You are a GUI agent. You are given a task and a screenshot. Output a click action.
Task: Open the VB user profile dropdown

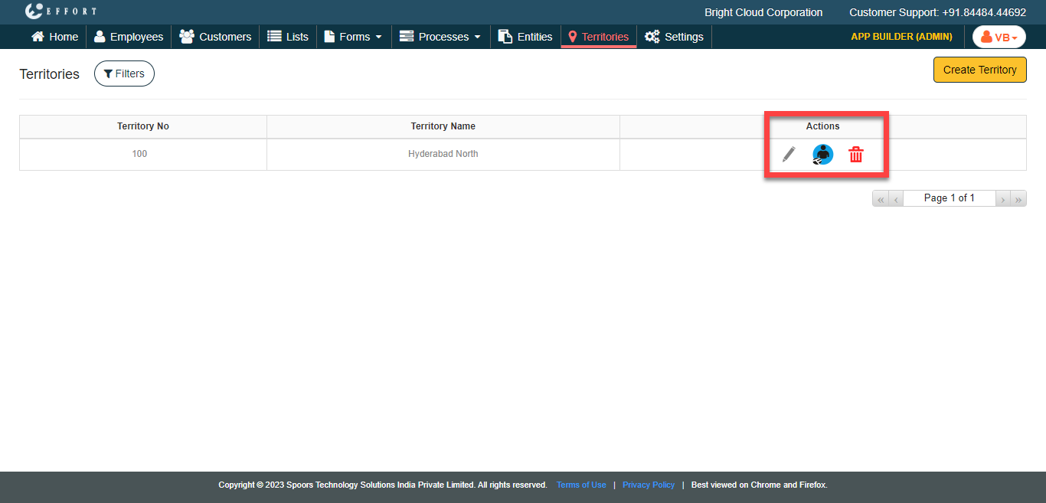(x=999, y=37)
